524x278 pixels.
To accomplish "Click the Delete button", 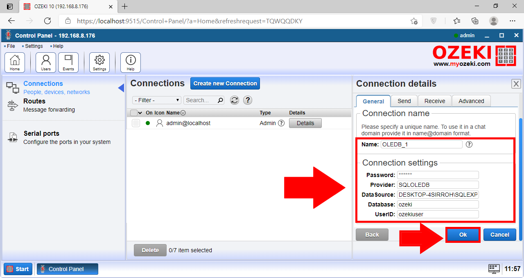I will (150, 250).
